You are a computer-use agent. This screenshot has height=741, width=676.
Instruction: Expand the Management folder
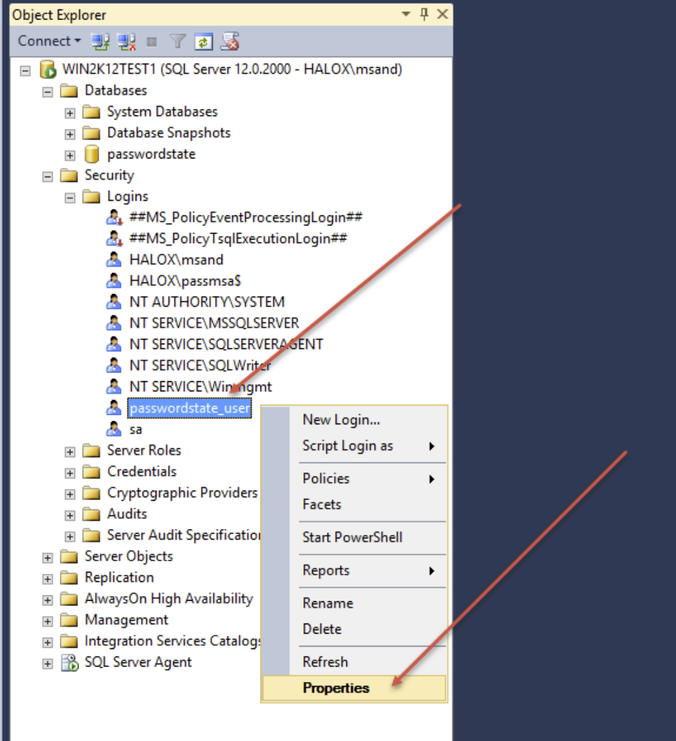(x=48, y=622)
